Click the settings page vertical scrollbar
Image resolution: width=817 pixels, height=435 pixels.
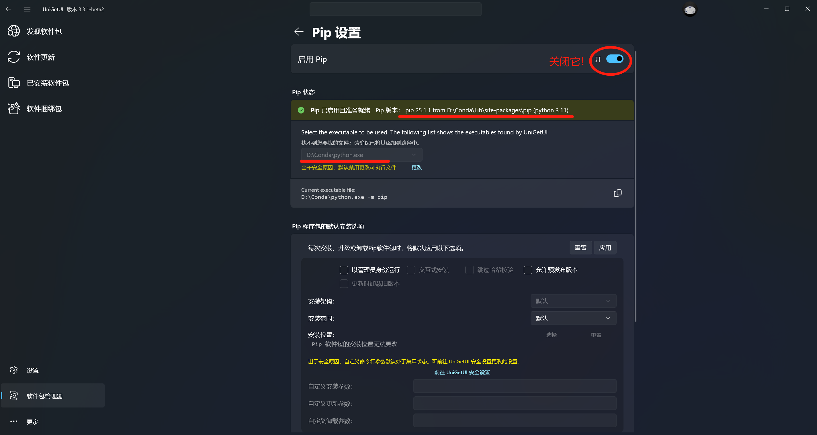tap(636, 186)
